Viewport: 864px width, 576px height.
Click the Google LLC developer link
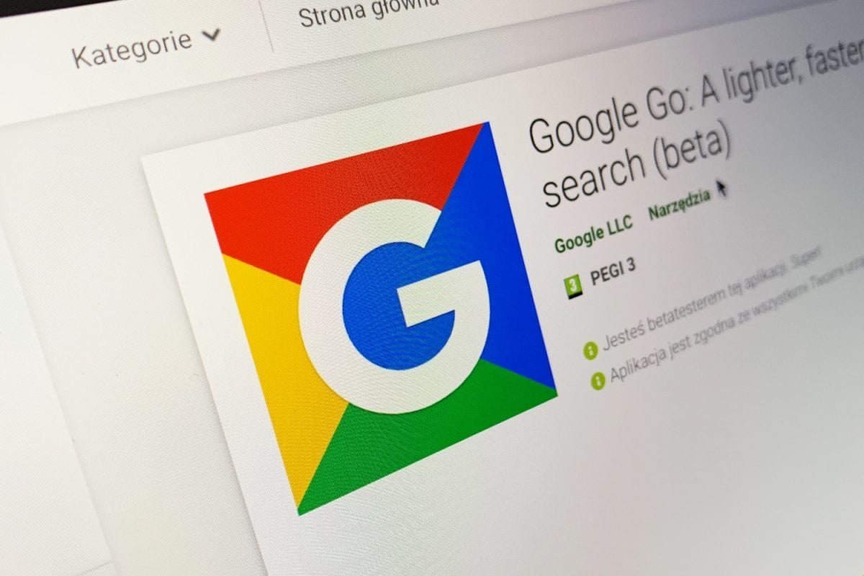click(593, 233)
